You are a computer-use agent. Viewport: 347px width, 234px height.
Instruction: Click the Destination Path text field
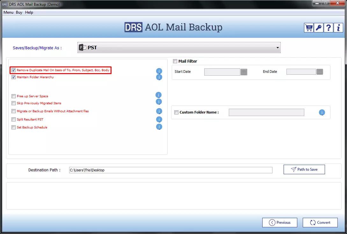(170, 170)
